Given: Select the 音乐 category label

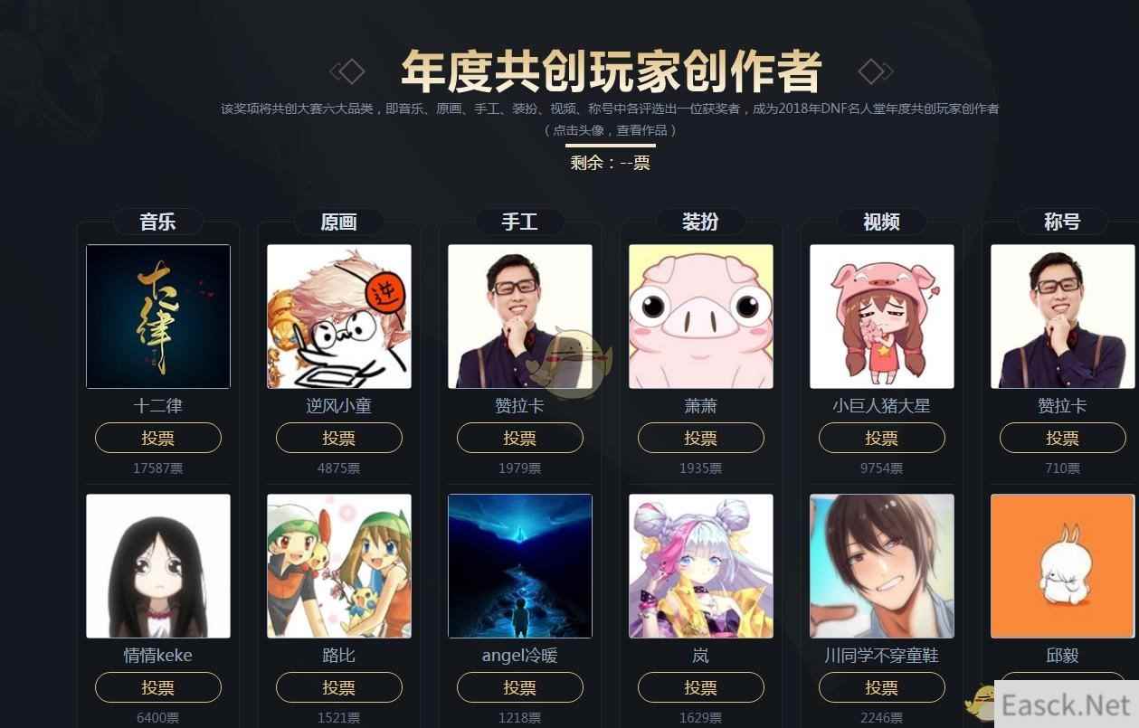Looking at the screenshot, I should point(158,222).
